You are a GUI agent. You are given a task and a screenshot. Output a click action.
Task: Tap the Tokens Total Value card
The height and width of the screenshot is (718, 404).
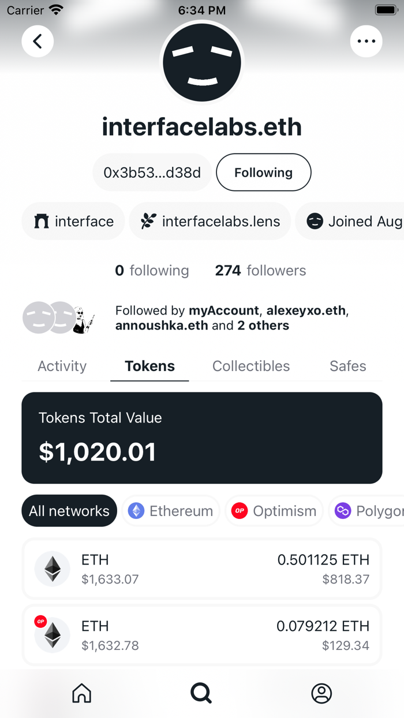coord(201,437)
